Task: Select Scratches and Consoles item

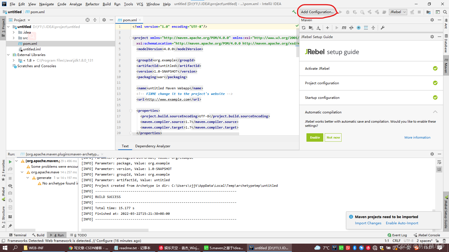Action: click(x=36, y=66)
